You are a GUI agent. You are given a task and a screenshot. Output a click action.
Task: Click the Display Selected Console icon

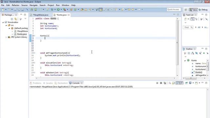point(190,83)
